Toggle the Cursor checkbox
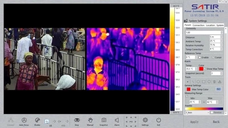The image size is (228, 128). 213,57
